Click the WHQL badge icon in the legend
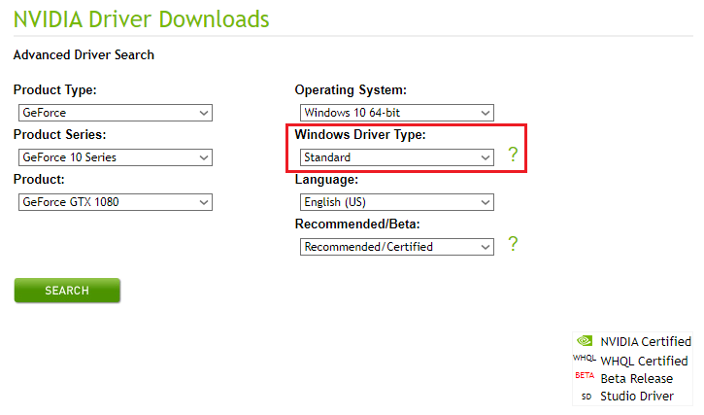The height and width of the screenshot is (415, 704). click(584, 360)
